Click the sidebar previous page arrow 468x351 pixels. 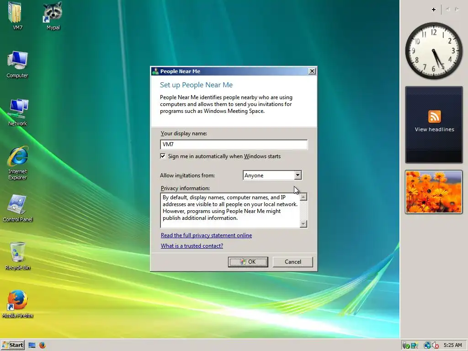click(x=448, y=10)
